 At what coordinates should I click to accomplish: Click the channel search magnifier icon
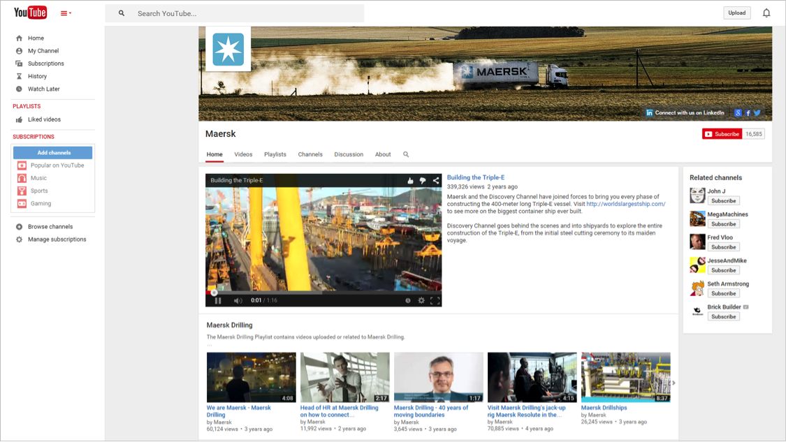coord(406,154)
